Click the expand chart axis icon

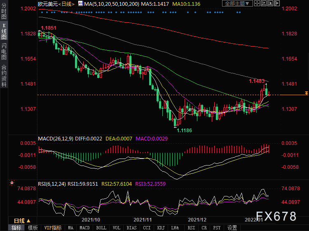[270, 3]
